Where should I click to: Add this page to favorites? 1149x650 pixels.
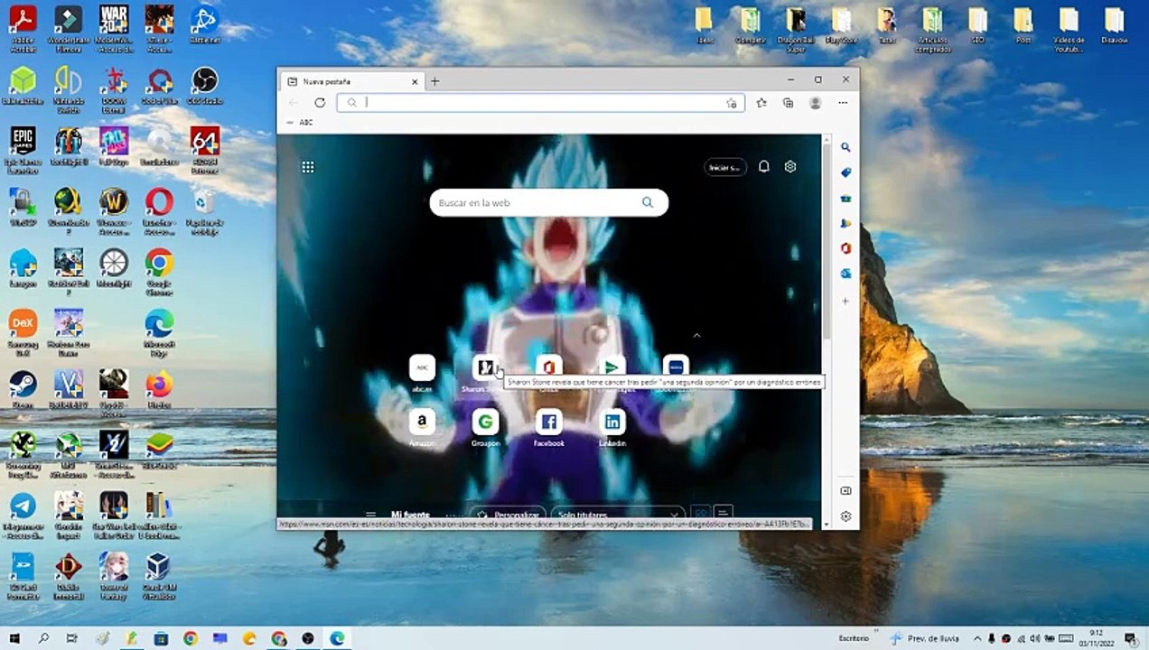tap(732, 103)
